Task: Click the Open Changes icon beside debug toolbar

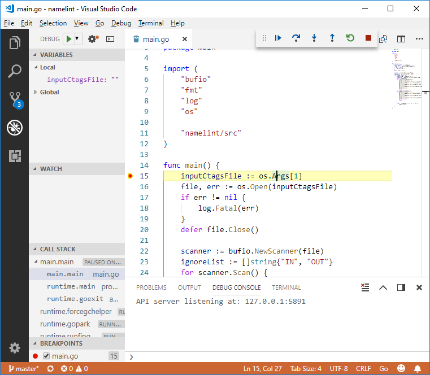Action: [x=383, y=39]
